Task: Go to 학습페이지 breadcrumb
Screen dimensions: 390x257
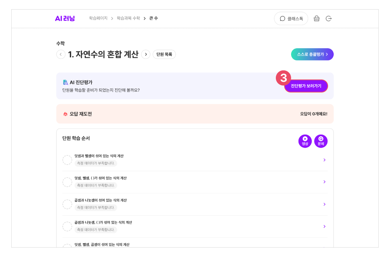Action: pos(98,18)
